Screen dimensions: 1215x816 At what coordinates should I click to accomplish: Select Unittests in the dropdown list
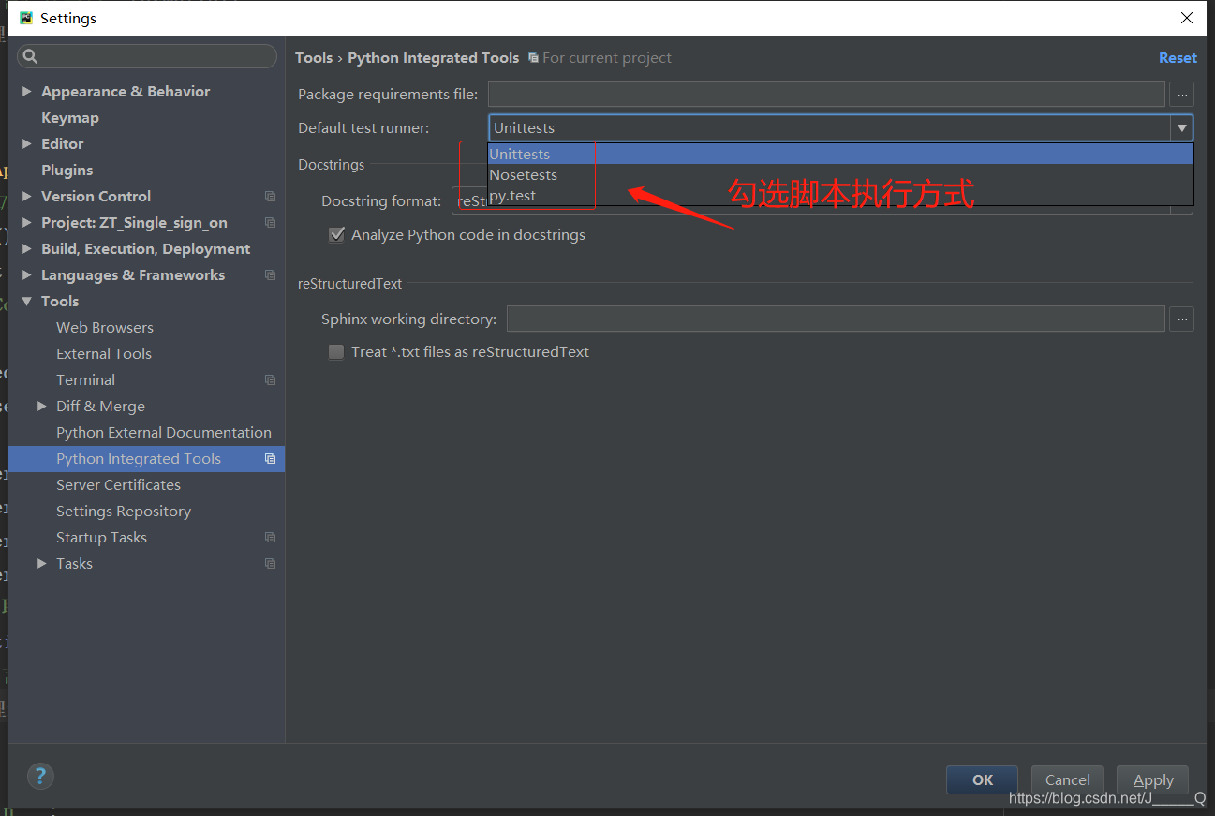(840, 155)
